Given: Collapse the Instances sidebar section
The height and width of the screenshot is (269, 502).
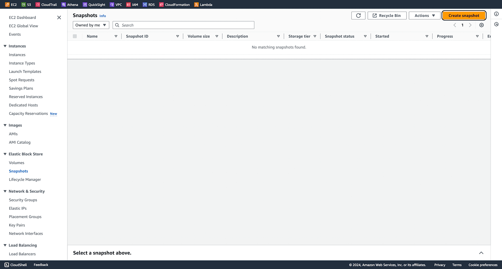Looking at the screenshot, I should point(5,46).
